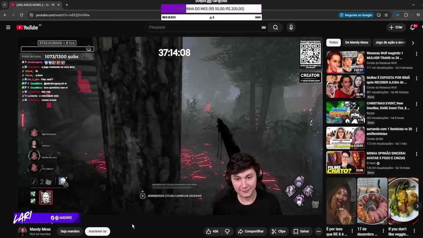Open title 'CHRISTMAS EVENT, New Doodles, RARE Event Tint'

point(388,105)
